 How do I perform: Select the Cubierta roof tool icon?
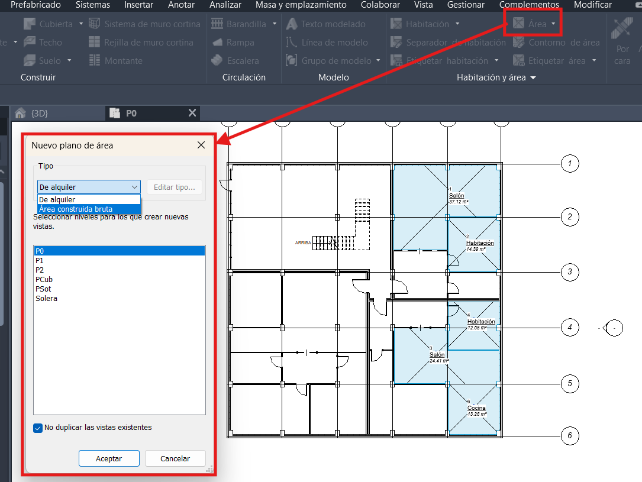pyautogui.click(x=30, y=24)
